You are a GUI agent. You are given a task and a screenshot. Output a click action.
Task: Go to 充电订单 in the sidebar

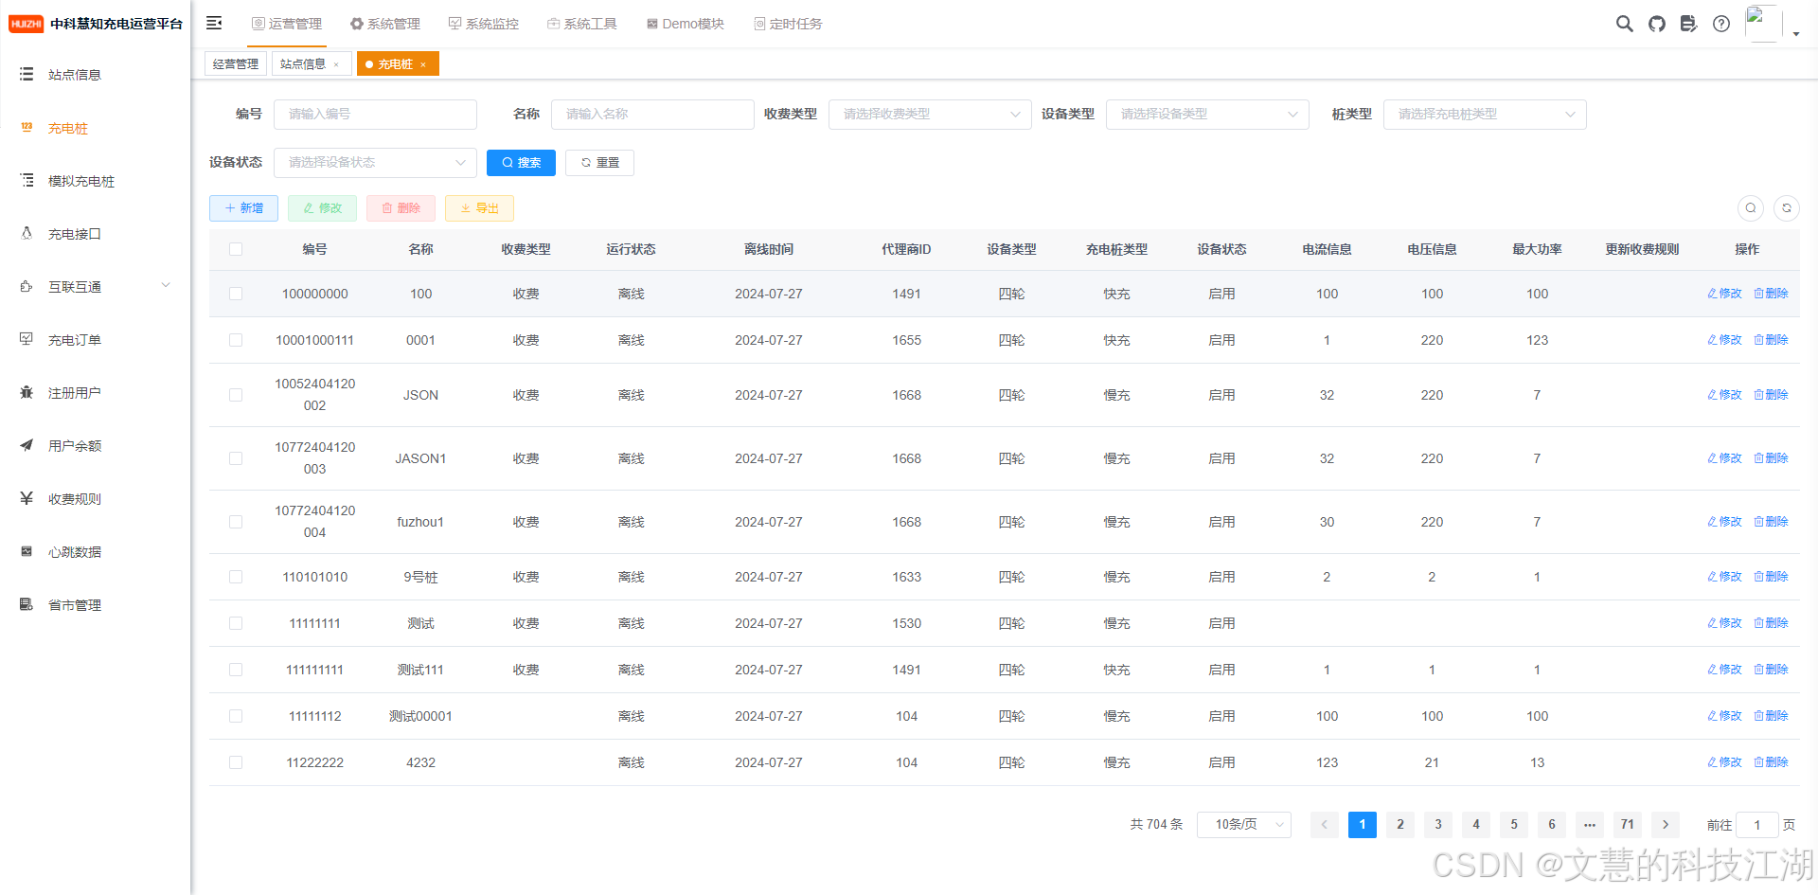point(75,340)
